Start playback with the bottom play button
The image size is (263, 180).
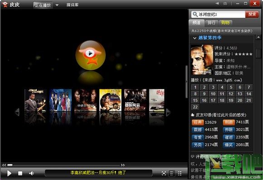point(9,174)
